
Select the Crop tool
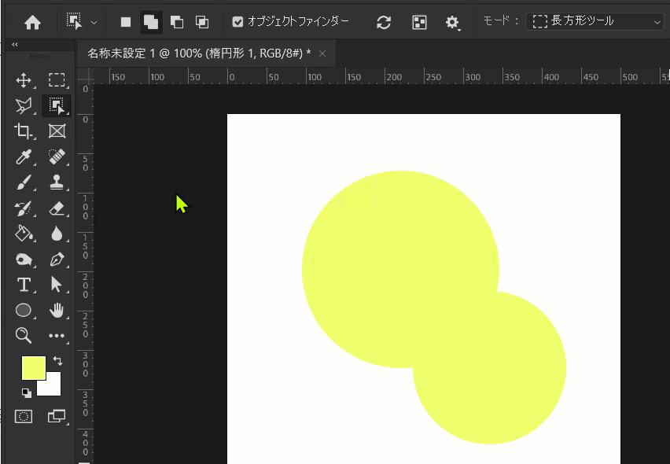coord(24,131)
